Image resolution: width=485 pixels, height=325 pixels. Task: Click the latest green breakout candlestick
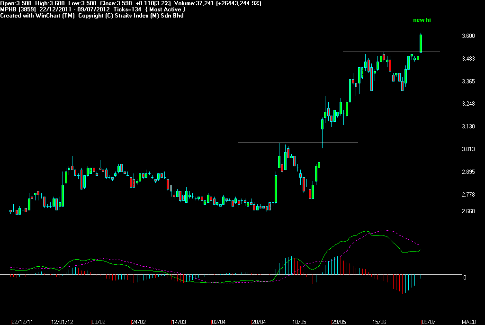tap(421, 43)
